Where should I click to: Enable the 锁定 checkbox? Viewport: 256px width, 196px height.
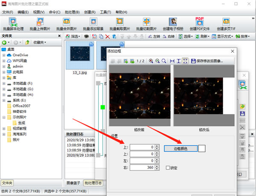tap(169, 168)
